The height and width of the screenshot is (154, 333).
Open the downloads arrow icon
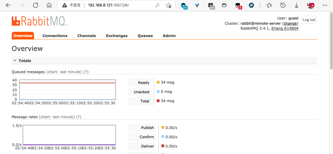(297, 5)
